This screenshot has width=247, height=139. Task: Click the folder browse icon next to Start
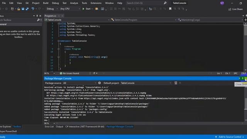point(97,9)
